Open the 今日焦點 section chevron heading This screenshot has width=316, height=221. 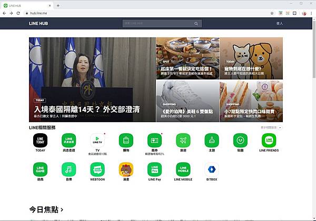pos(46,209)
